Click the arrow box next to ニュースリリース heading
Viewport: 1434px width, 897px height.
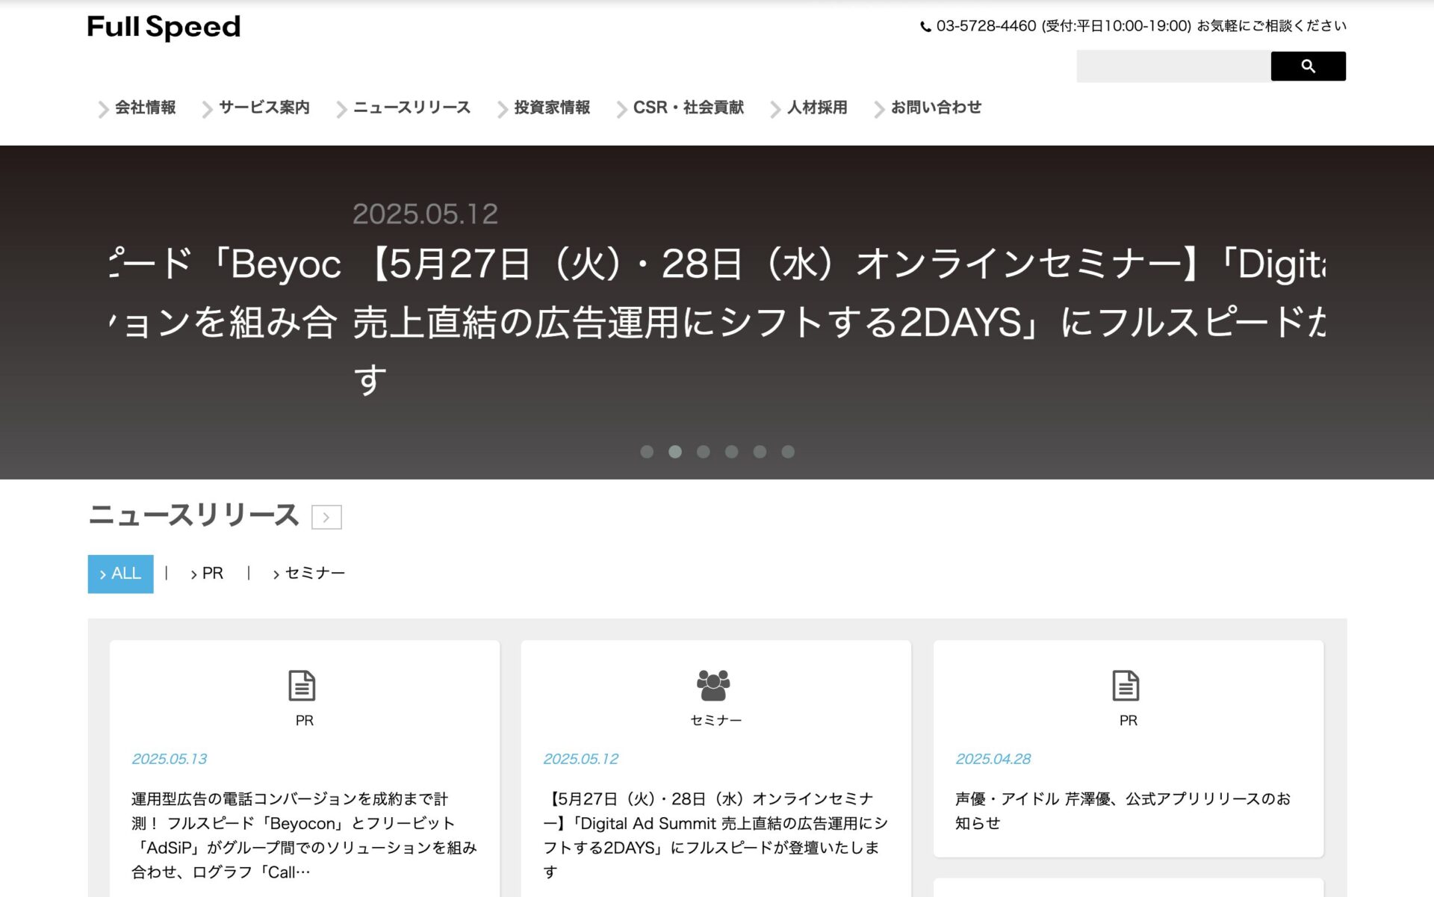[326, 517]
